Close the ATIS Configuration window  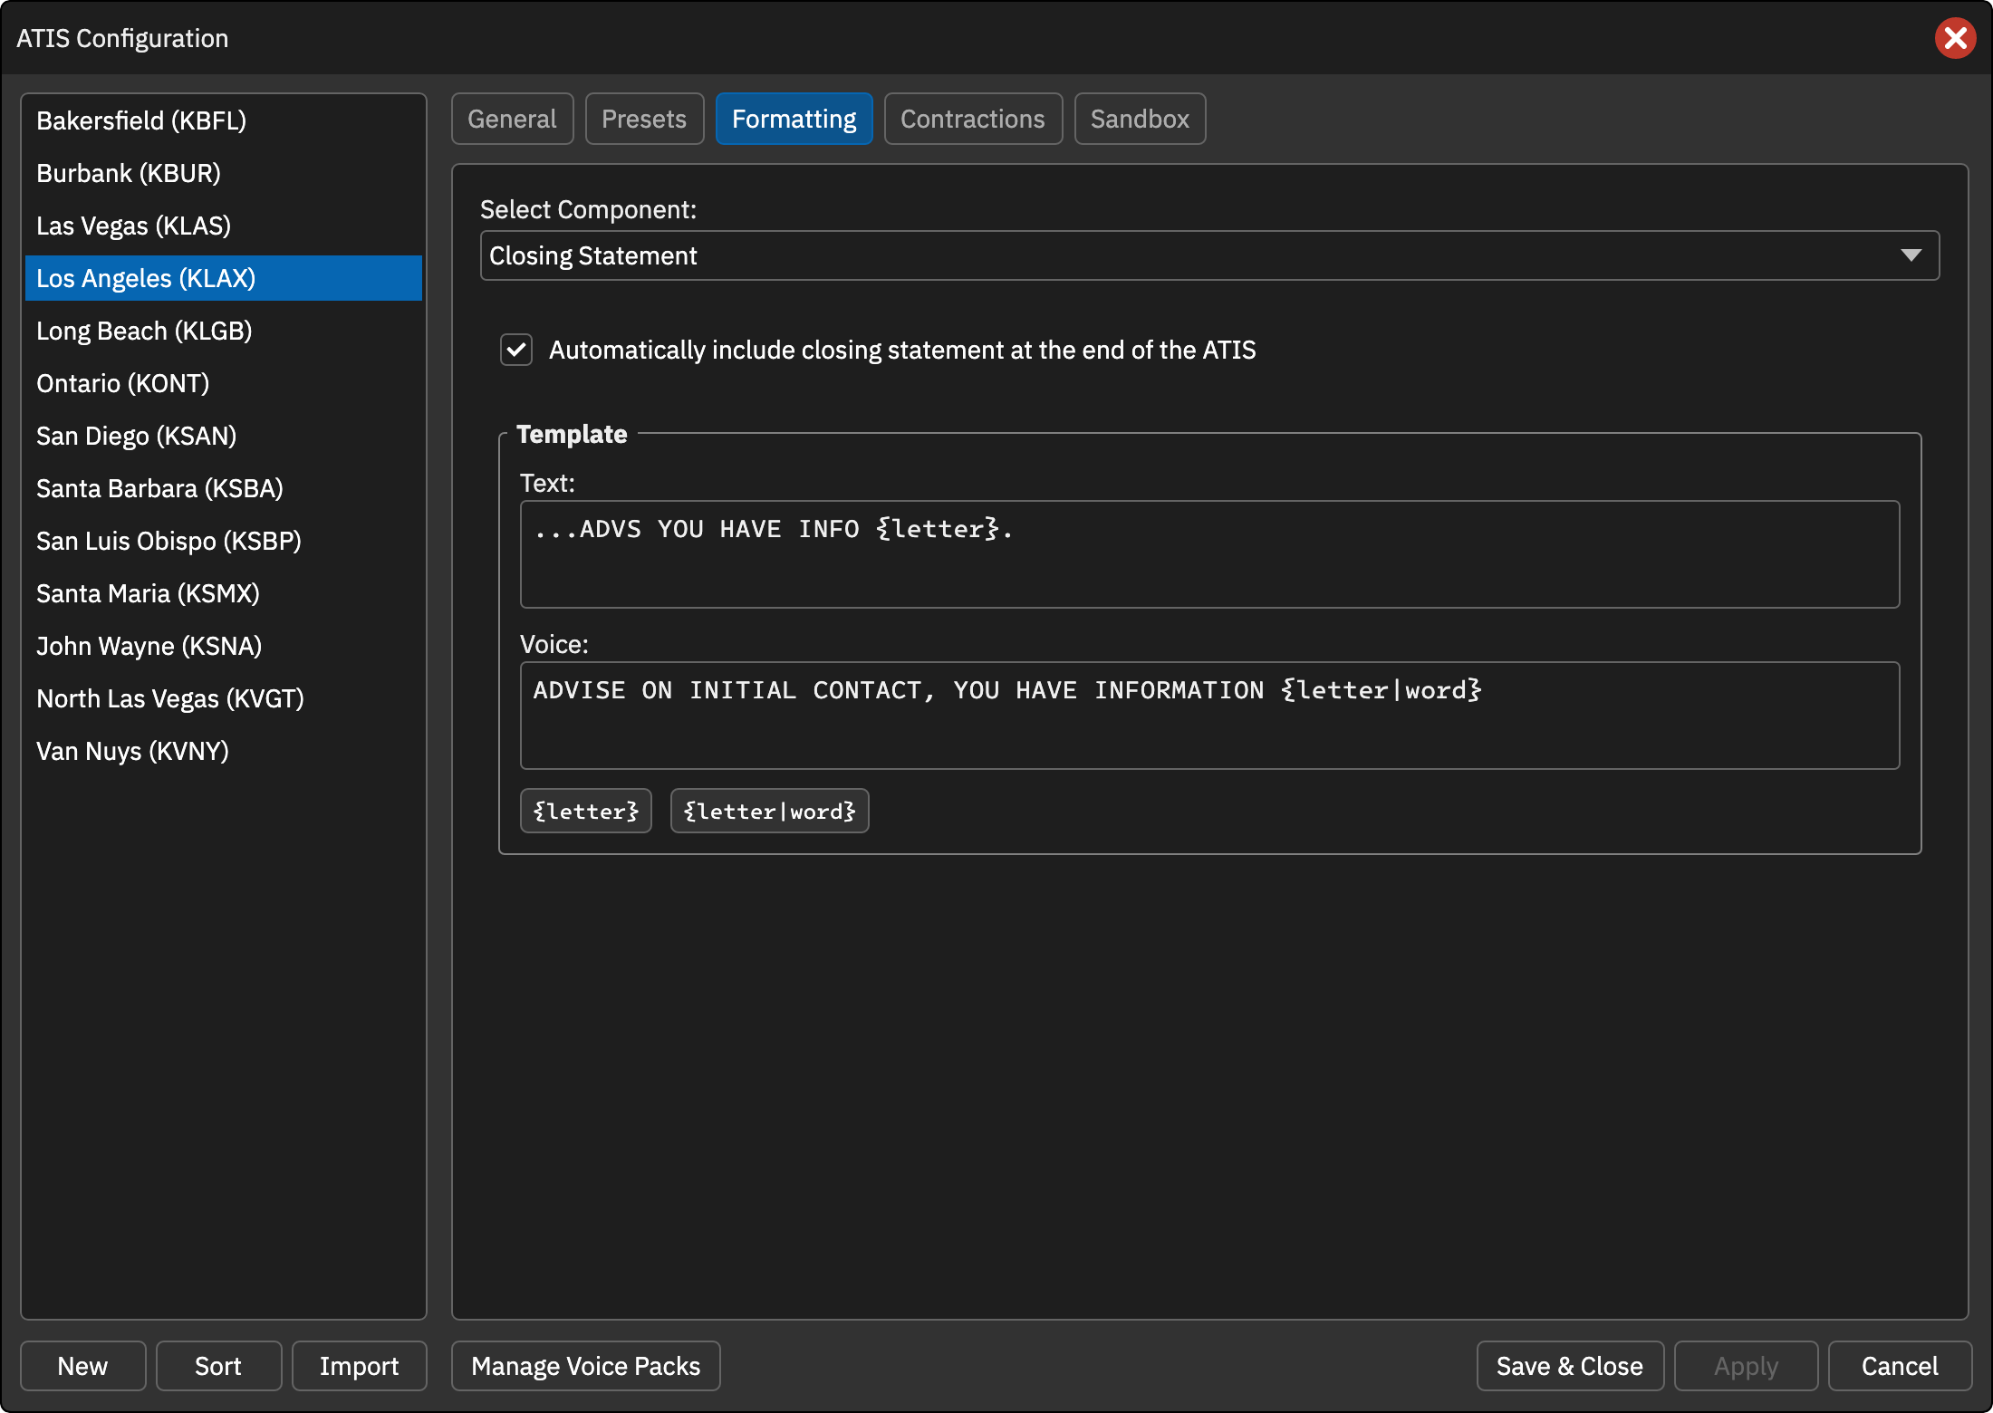[x=1955, y=38]
